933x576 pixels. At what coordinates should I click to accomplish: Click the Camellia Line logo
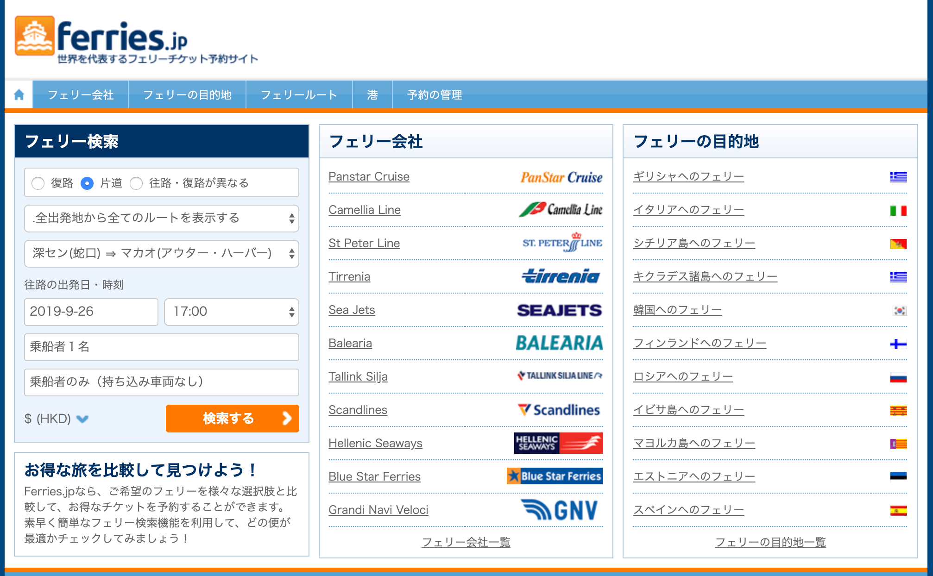tap(561, 210)
